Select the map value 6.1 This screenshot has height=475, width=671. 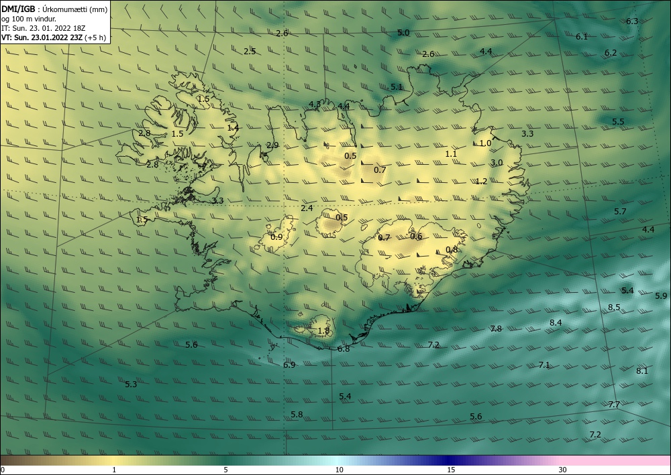(582, 37)
